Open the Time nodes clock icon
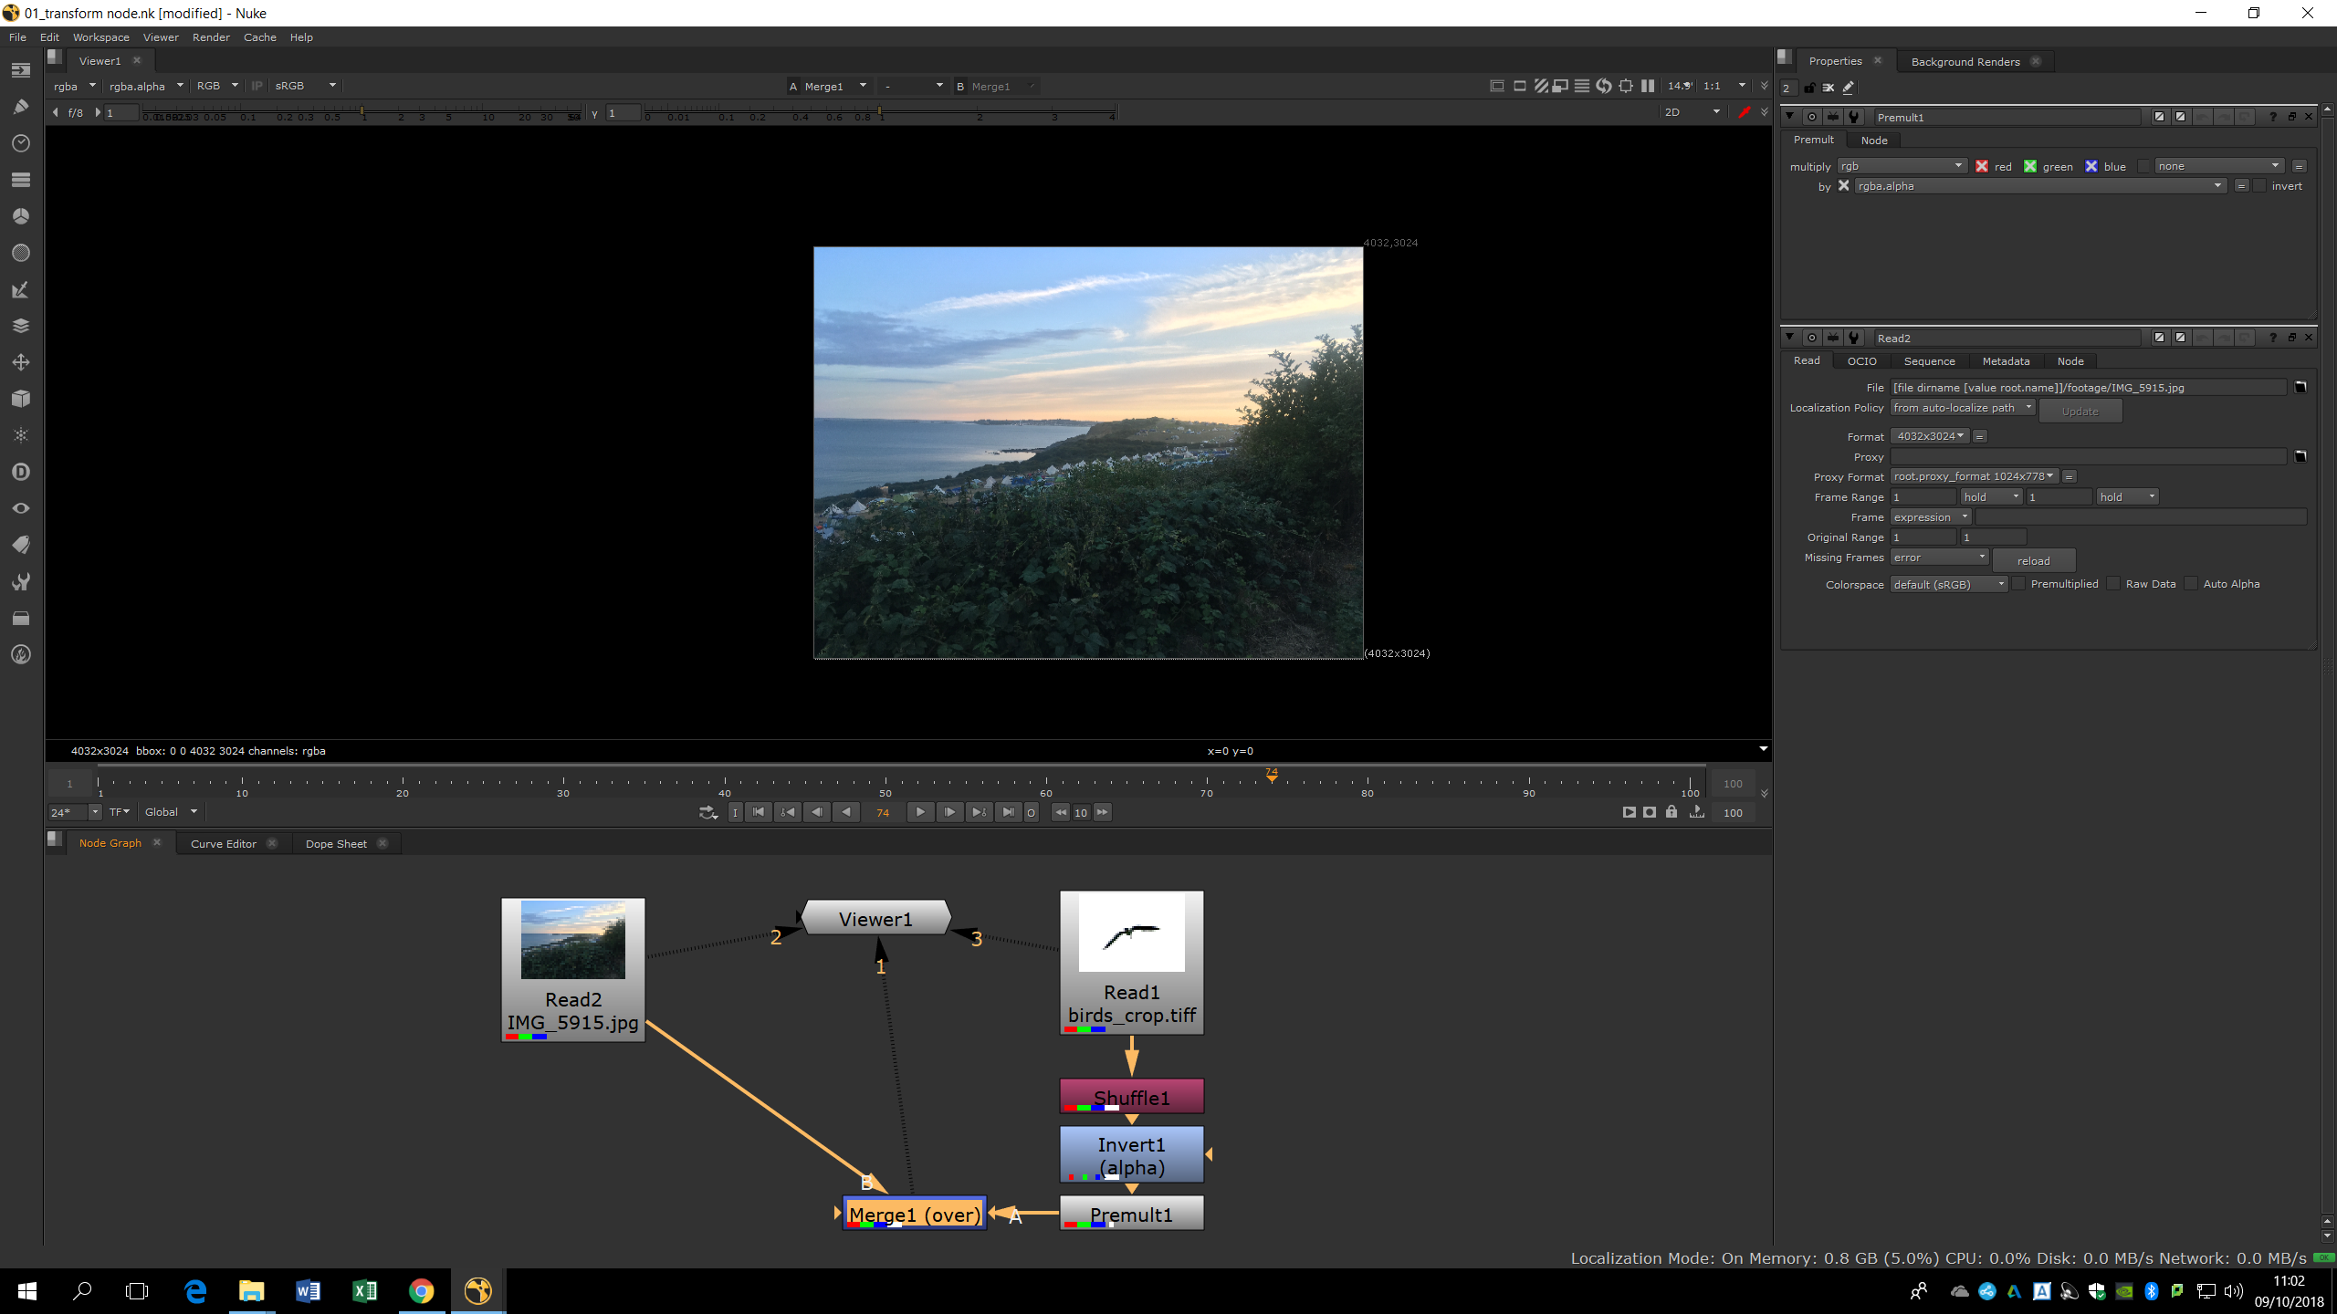Screen dimensions: 2337x1314 pyautogui.click(x=20, y=143)
